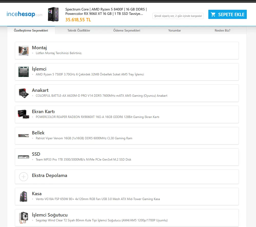Expand the Ekran Kartı option section

(127, 114)
